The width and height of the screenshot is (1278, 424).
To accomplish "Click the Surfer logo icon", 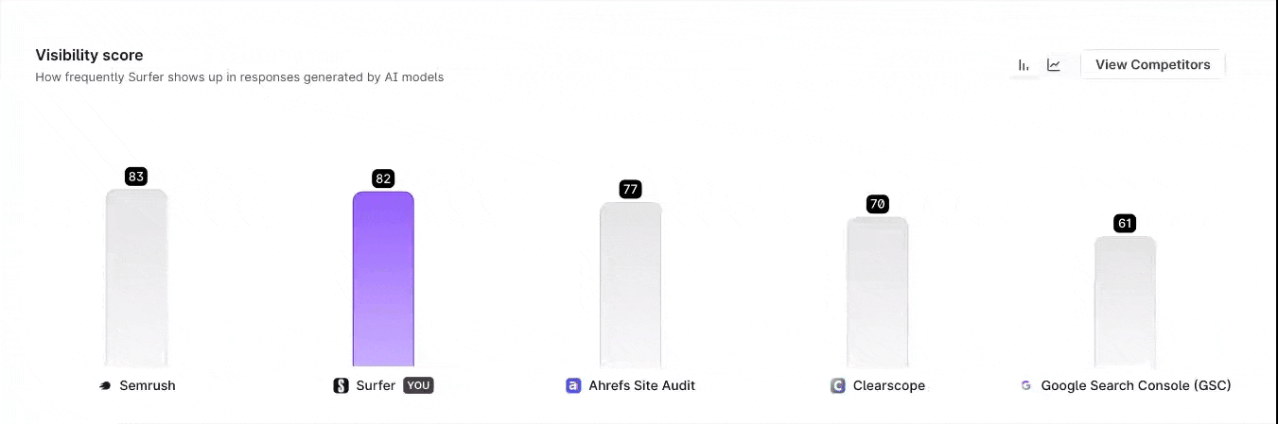I will [341, 385].
